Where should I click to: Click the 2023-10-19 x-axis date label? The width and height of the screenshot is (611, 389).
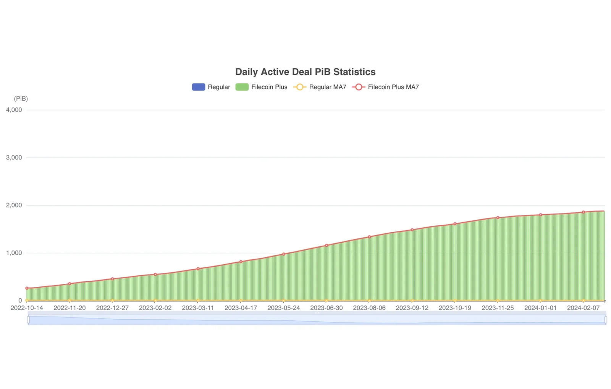455,308
